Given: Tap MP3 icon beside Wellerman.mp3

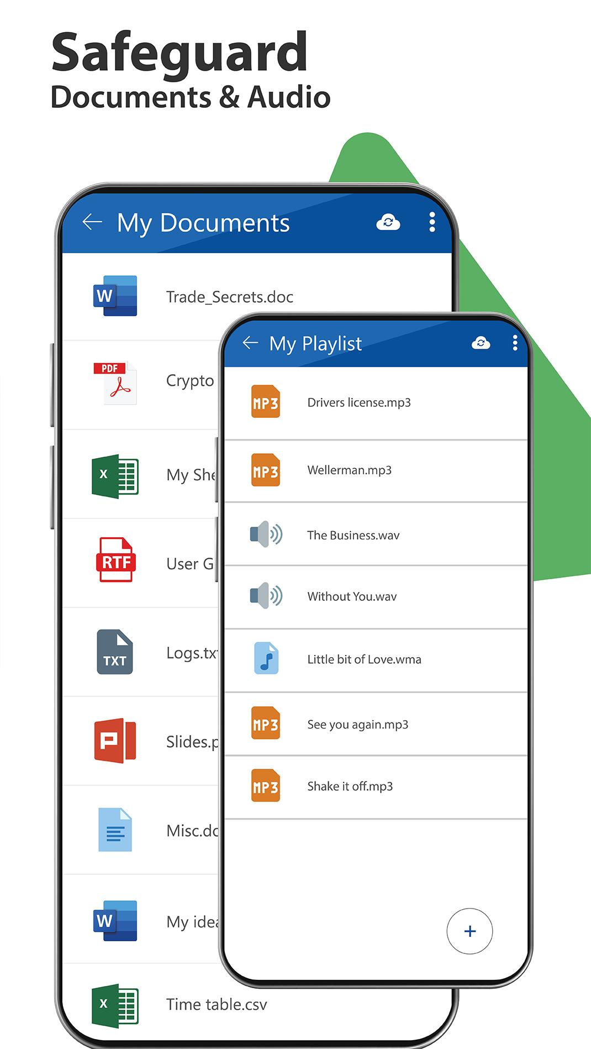Looking at the screenshot, I should (x=266, y=470).
